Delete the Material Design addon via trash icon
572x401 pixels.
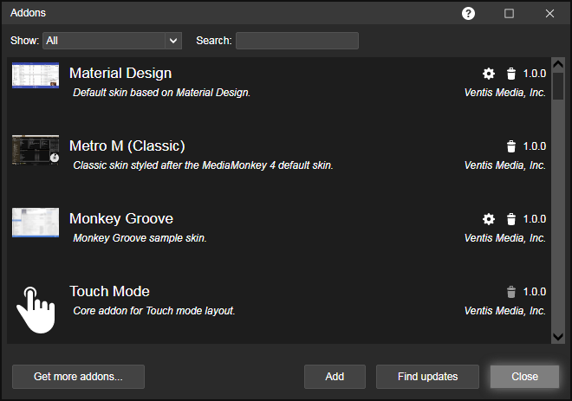(511, 74)
